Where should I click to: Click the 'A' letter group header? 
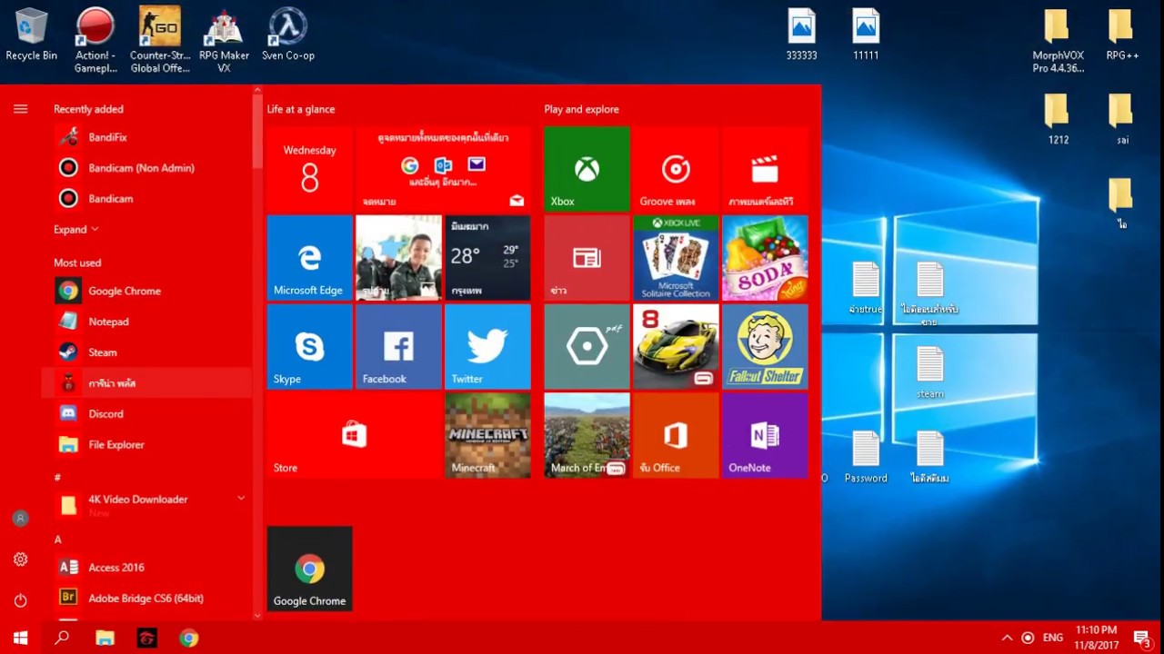pyautogui.click(x=57, y=540)
